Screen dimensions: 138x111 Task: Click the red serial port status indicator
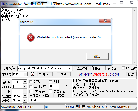pyautogui.click(x=32, y=74)
